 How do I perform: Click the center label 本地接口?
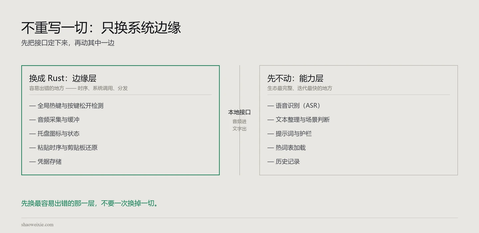(239, 112)
